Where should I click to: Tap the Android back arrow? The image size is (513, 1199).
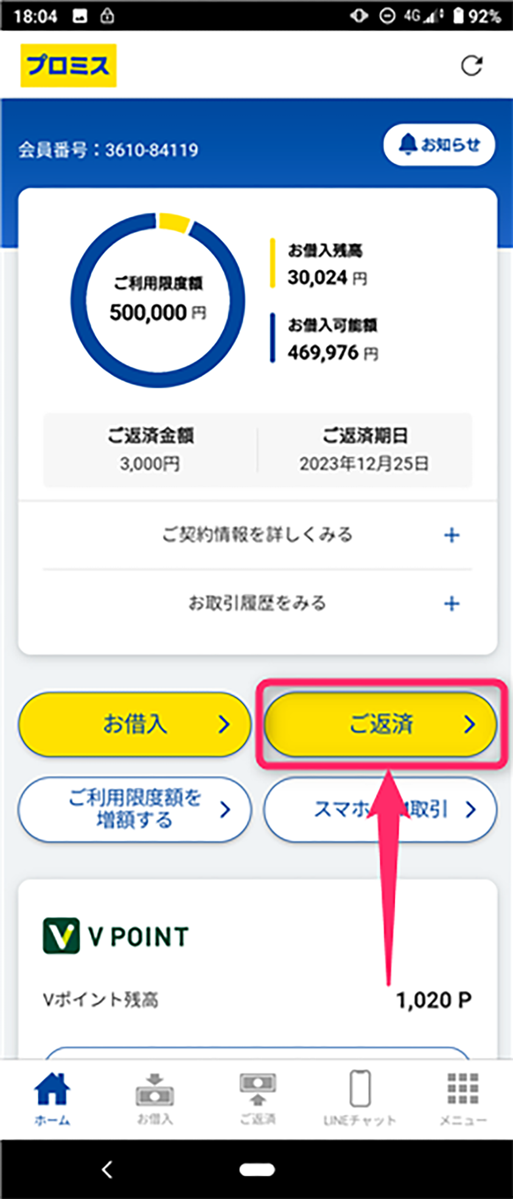click(107, 1169)
